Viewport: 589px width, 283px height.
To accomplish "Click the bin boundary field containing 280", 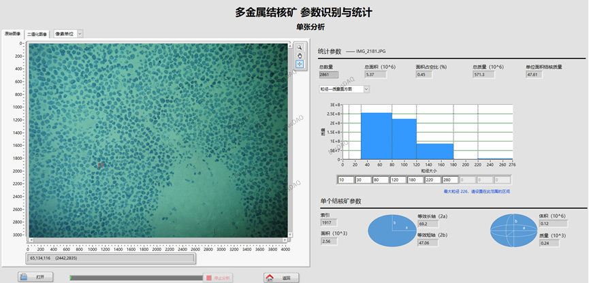I will [450, 180].
